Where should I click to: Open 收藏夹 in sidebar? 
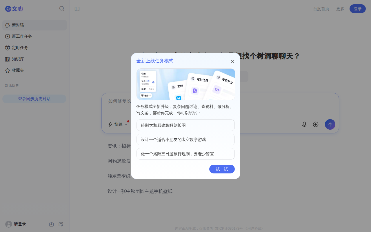pyautogui.click(x=34, y=70)
